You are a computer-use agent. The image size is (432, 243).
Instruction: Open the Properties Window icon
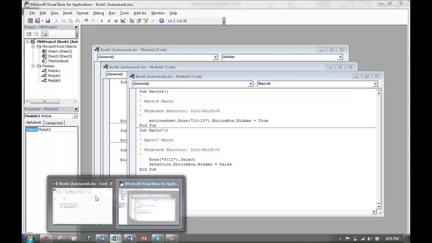(139, 21)
